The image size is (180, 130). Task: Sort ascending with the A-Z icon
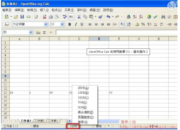click(135, 17)
